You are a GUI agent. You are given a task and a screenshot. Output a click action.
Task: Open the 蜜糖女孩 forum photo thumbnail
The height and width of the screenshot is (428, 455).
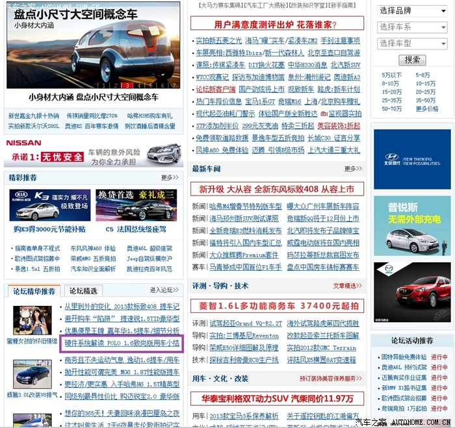[x=32, y=320]
